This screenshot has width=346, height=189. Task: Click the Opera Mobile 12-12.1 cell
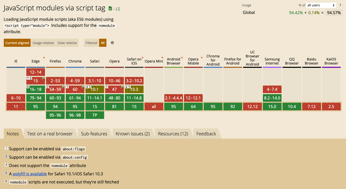pos(193,98)
